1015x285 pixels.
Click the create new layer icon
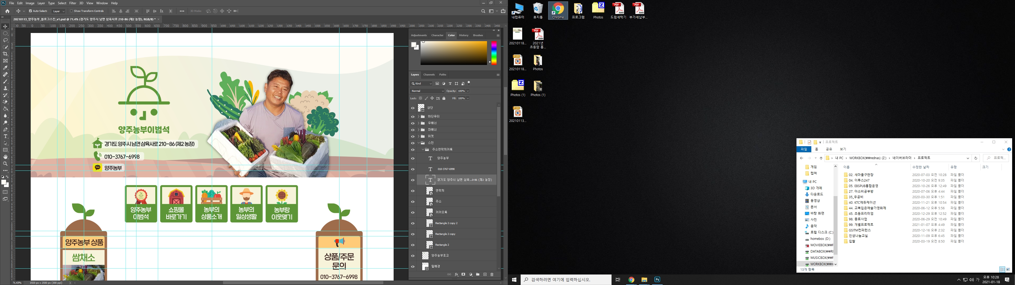tap(485, 274)
